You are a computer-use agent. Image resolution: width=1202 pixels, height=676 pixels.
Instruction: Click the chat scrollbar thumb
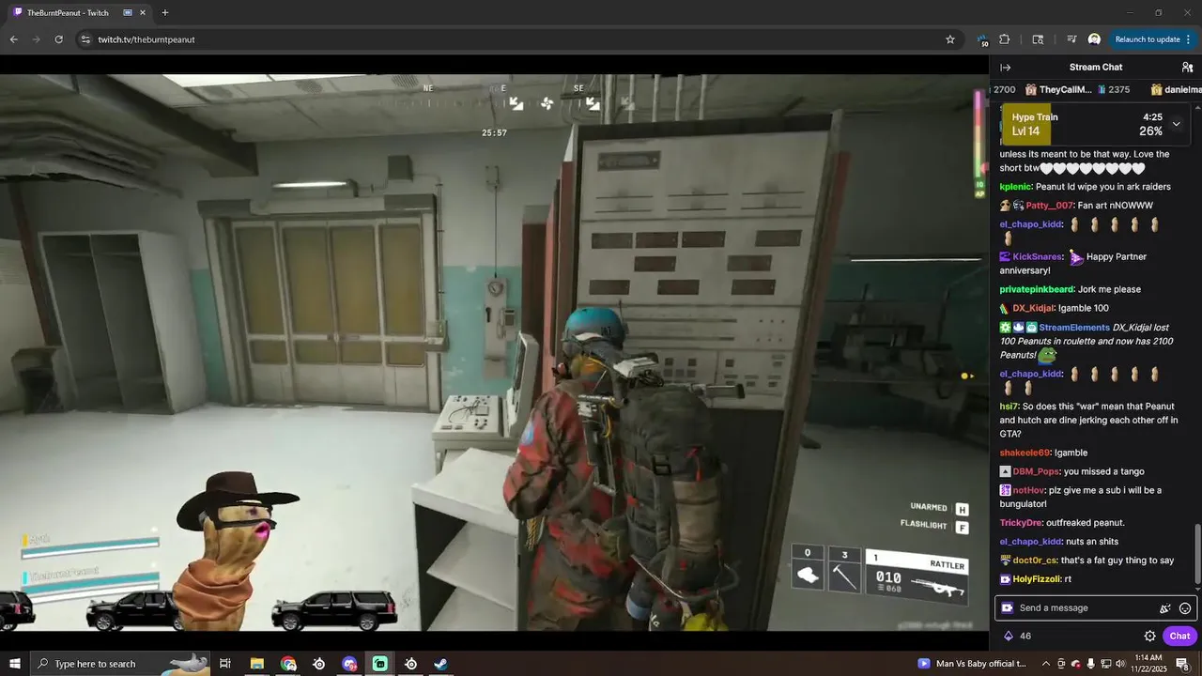(1196, 554)
